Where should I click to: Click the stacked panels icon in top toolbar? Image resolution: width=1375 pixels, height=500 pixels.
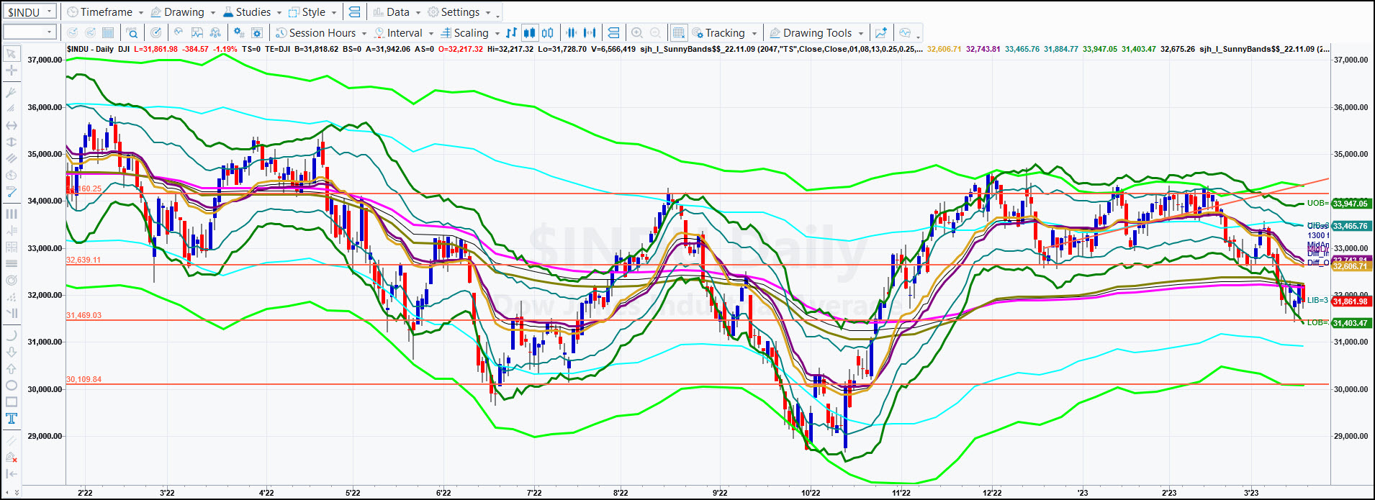(x=354, y=12)
